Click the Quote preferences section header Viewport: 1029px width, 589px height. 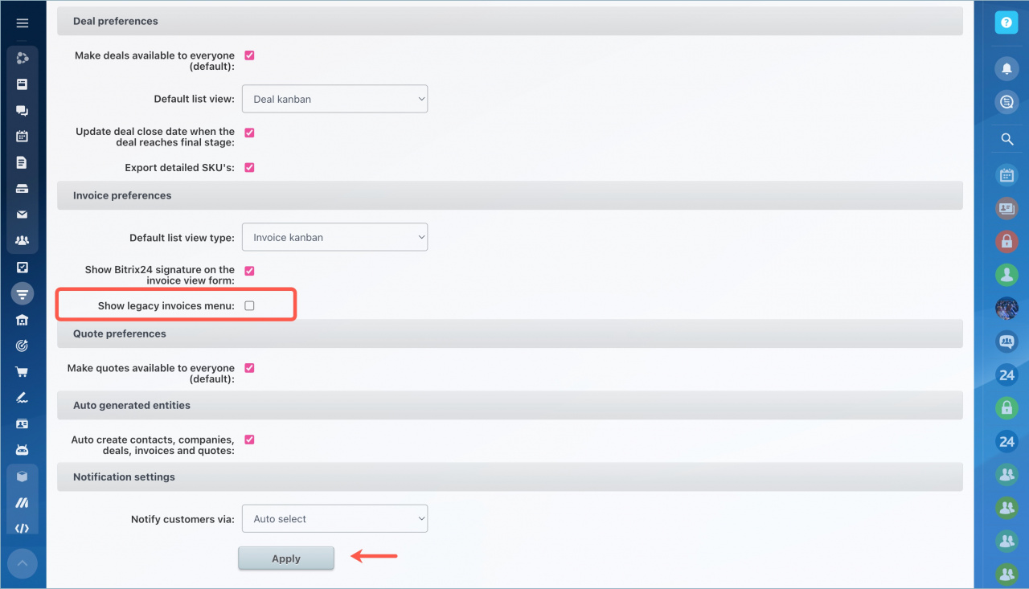[510, 333]
